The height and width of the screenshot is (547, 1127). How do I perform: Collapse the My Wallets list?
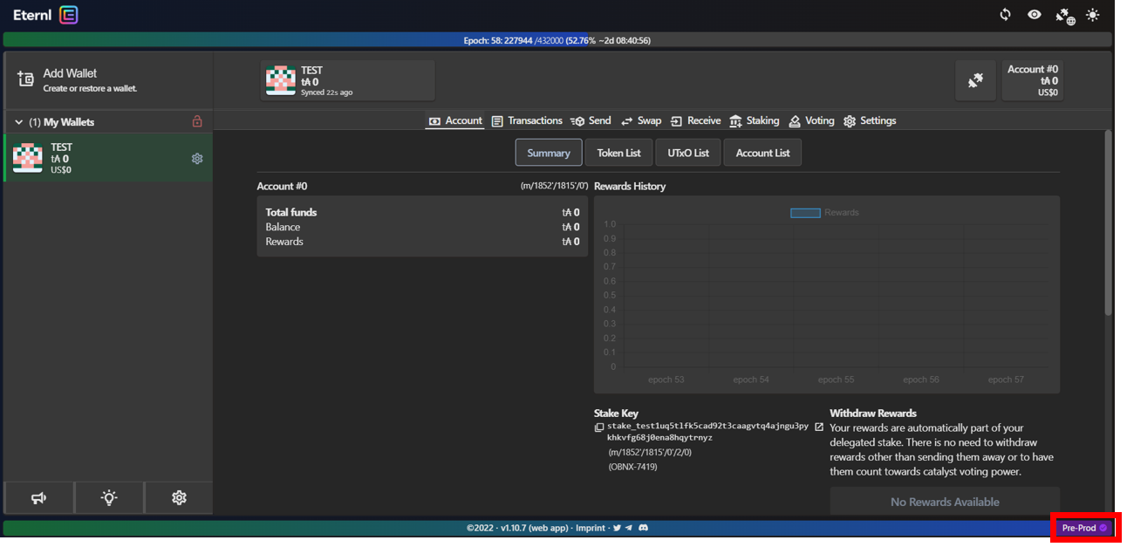[x=19, y=122]
